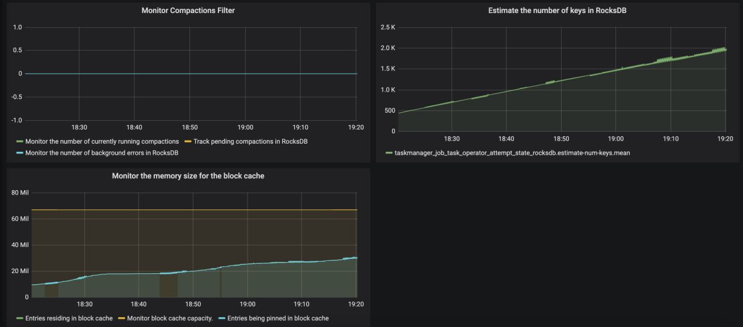Open the Estimate the number of keys panel title menu
This screenshot has width=743, height=327.
558,11
